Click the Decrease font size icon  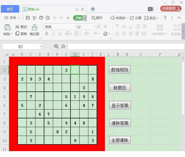point(105,27)
